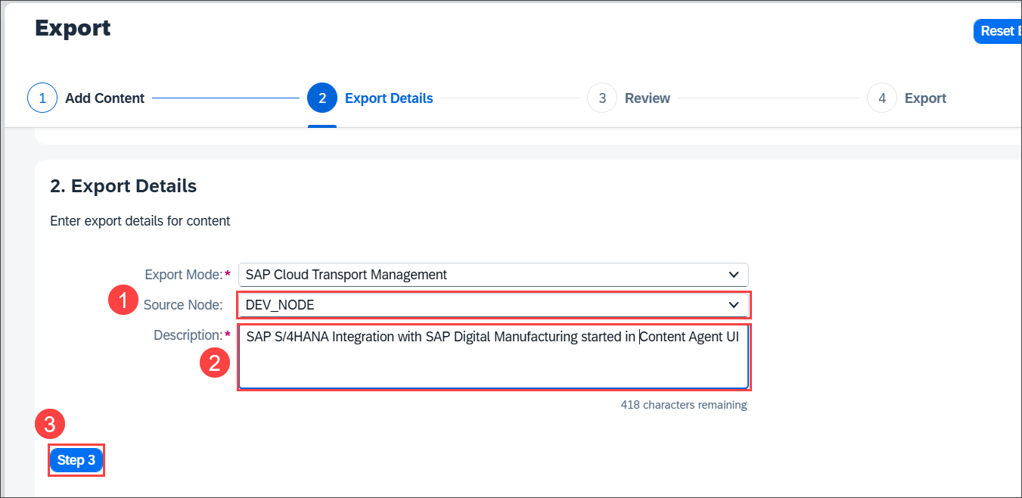Image resolution: width=1022 pixels, height=498 pixels.
Task: Click the SAP Cloud Transport Management field
Action: [x=493, y=274]
